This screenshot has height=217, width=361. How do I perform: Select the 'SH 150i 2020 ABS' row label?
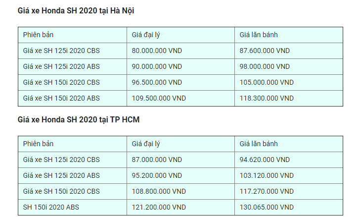point(51,207)
